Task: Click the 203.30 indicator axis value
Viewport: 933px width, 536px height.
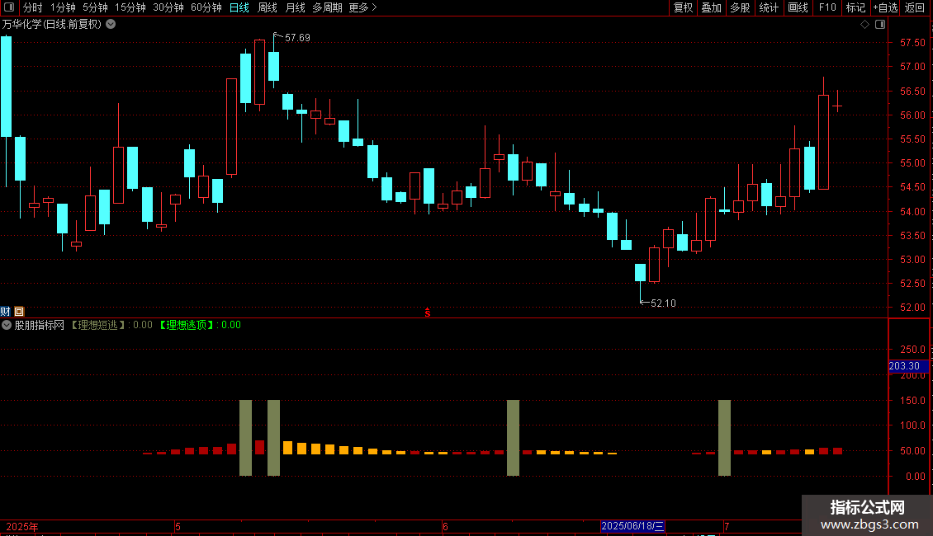Action: tap(904, 366)
